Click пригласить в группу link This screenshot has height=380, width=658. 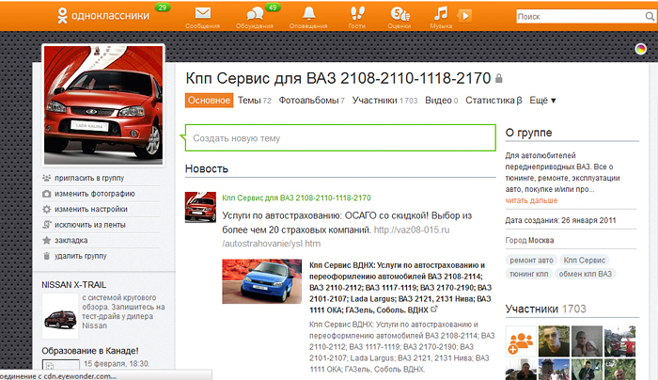(x=89, y=178)
